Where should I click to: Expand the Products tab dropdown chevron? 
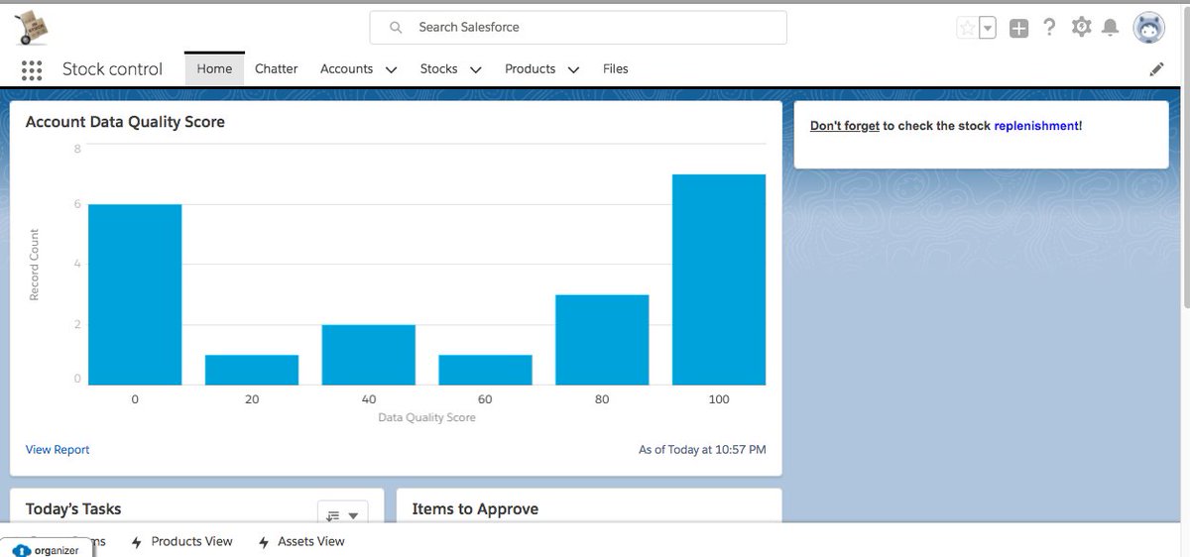(x=573, y=69)
